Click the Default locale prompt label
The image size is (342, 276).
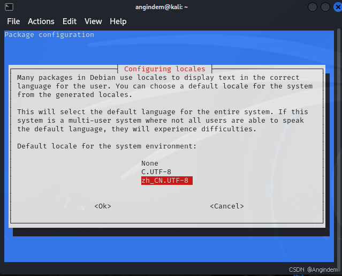click(107, 146)
